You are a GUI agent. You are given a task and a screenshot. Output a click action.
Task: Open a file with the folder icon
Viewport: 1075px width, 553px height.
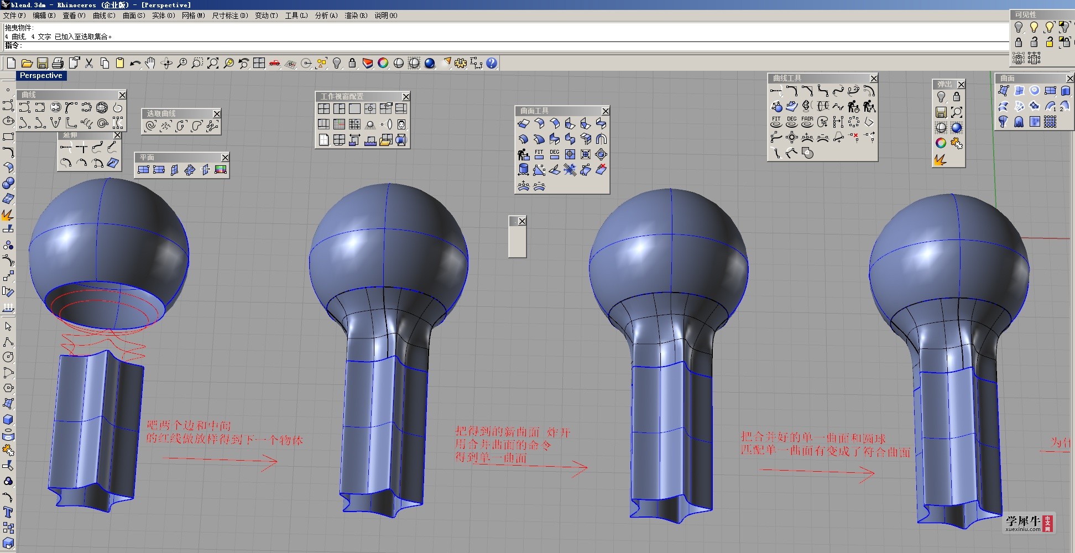pyautogui.click(x=27, y=63)
